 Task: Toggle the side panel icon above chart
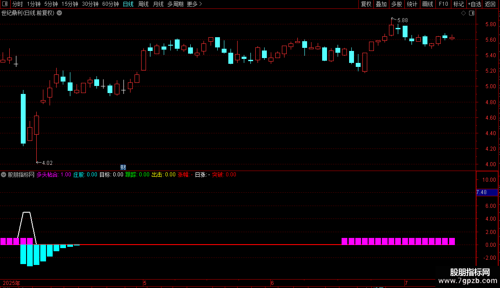click(472, 13)
